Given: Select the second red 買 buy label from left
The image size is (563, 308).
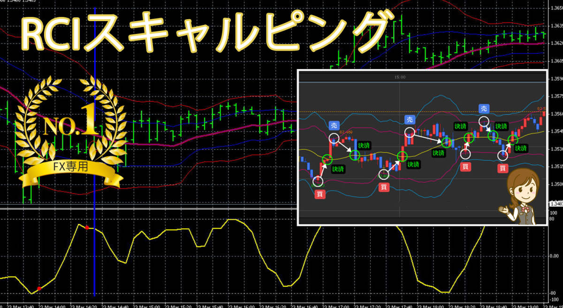Looking at the screenshot, I should [384, 187].
